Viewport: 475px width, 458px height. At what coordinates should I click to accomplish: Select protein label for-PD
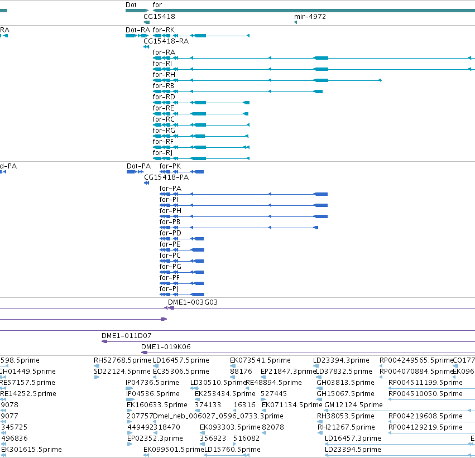pos(170,233)
